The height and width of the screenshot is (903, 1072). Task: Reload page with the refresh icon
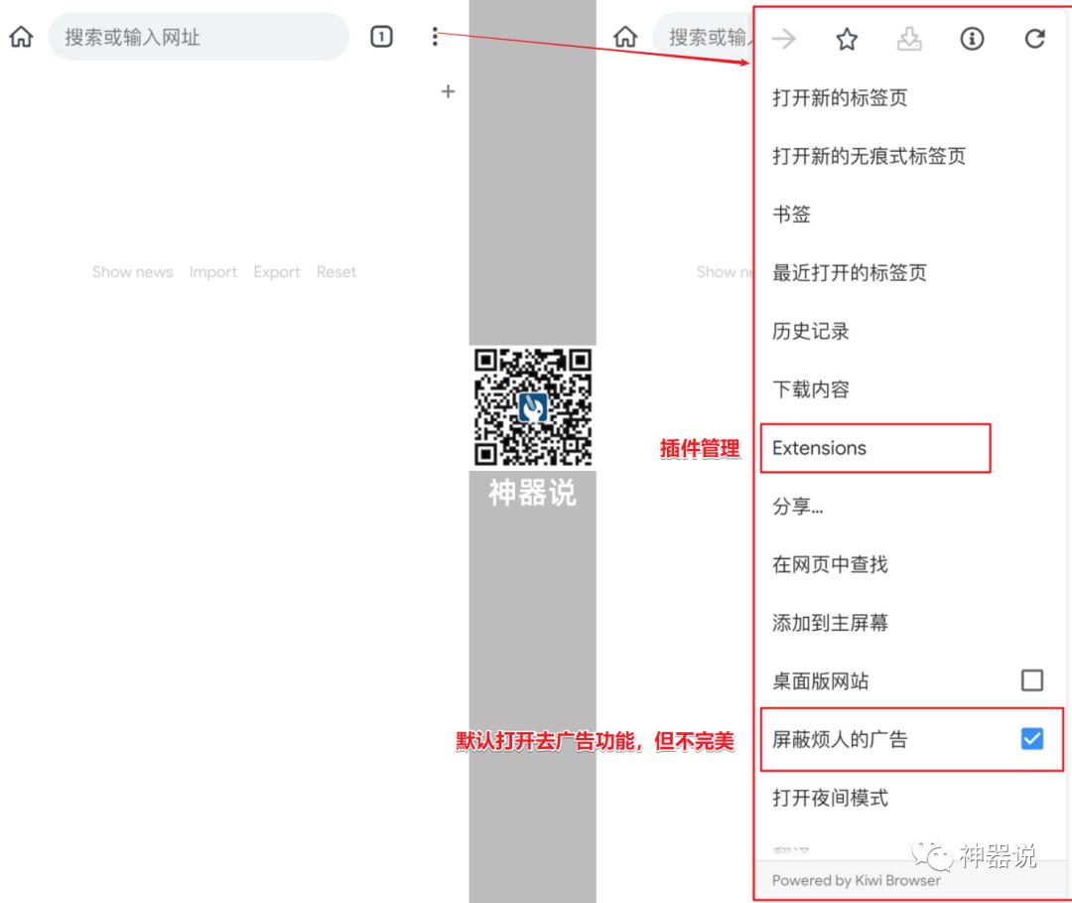(1034, 39)
